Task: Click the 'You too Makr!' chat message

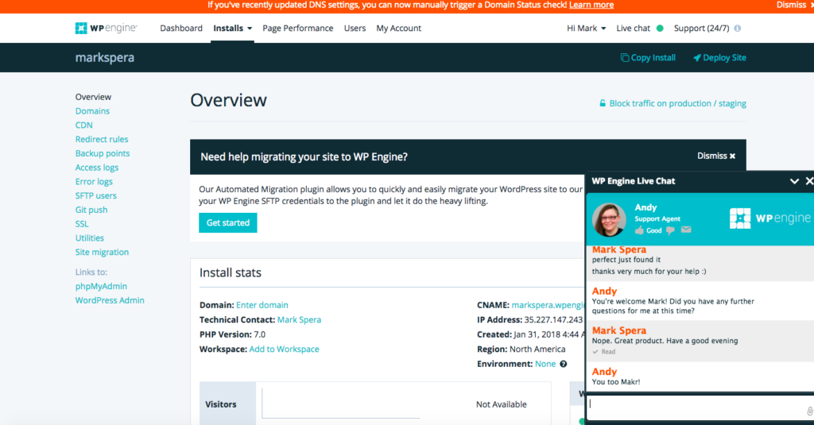Action: pos(616,381)
